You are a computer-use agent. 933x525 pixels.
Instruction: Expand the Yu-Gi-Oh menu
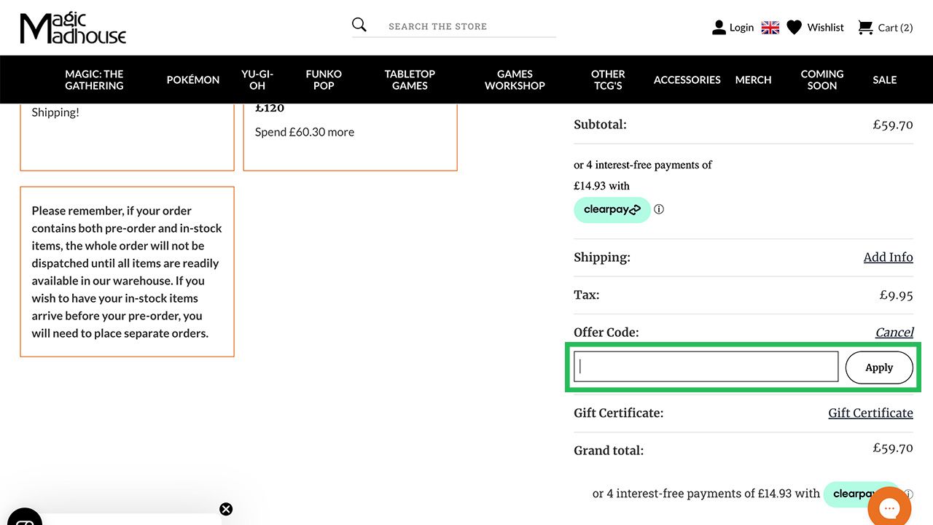[257, 79]
